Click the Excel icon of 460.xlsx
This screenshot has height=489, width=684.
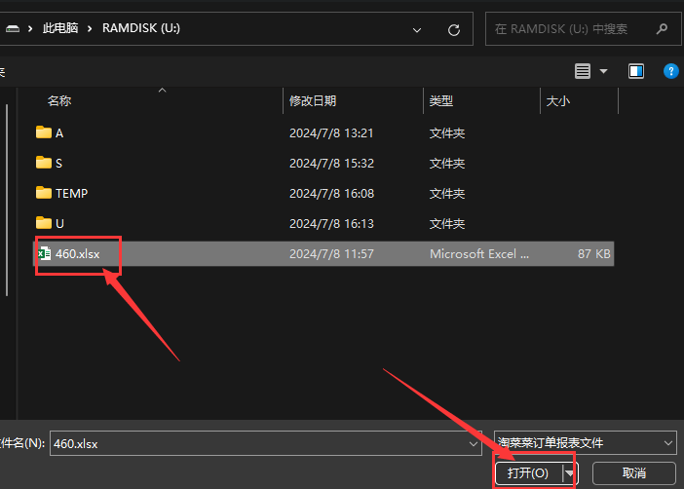43,253
